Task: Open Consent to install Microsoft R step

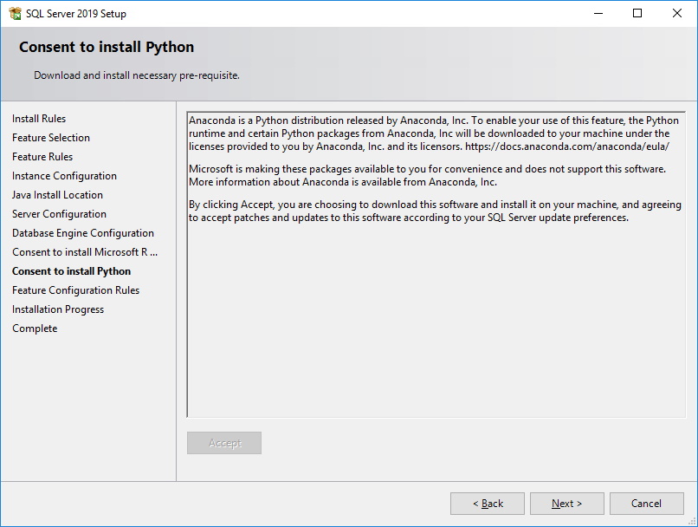Action: pyautogui.click(x=85, y=252)
